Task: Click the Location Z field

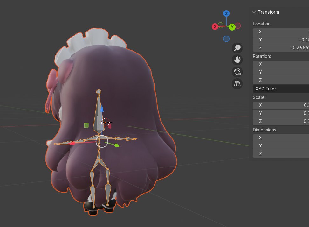Action: click(x=281, y=48)
